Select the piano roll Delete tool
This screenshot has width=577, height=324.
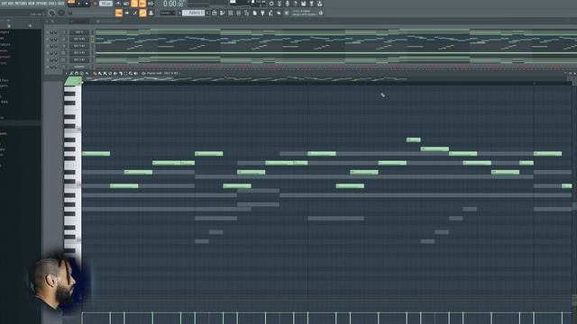tap(110, 74)
